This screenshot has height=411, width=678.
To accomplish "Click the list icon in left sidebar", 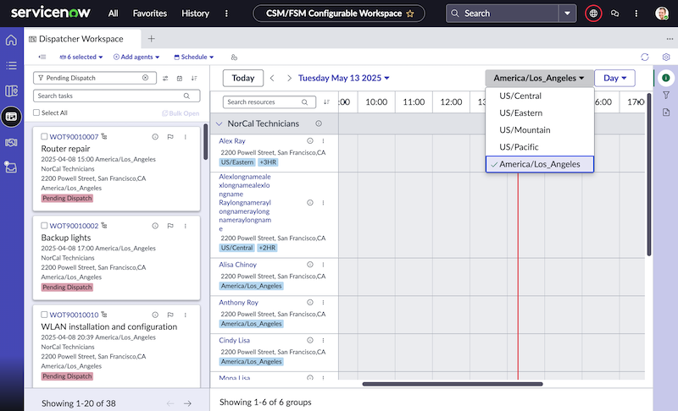I will click(11, 66).
